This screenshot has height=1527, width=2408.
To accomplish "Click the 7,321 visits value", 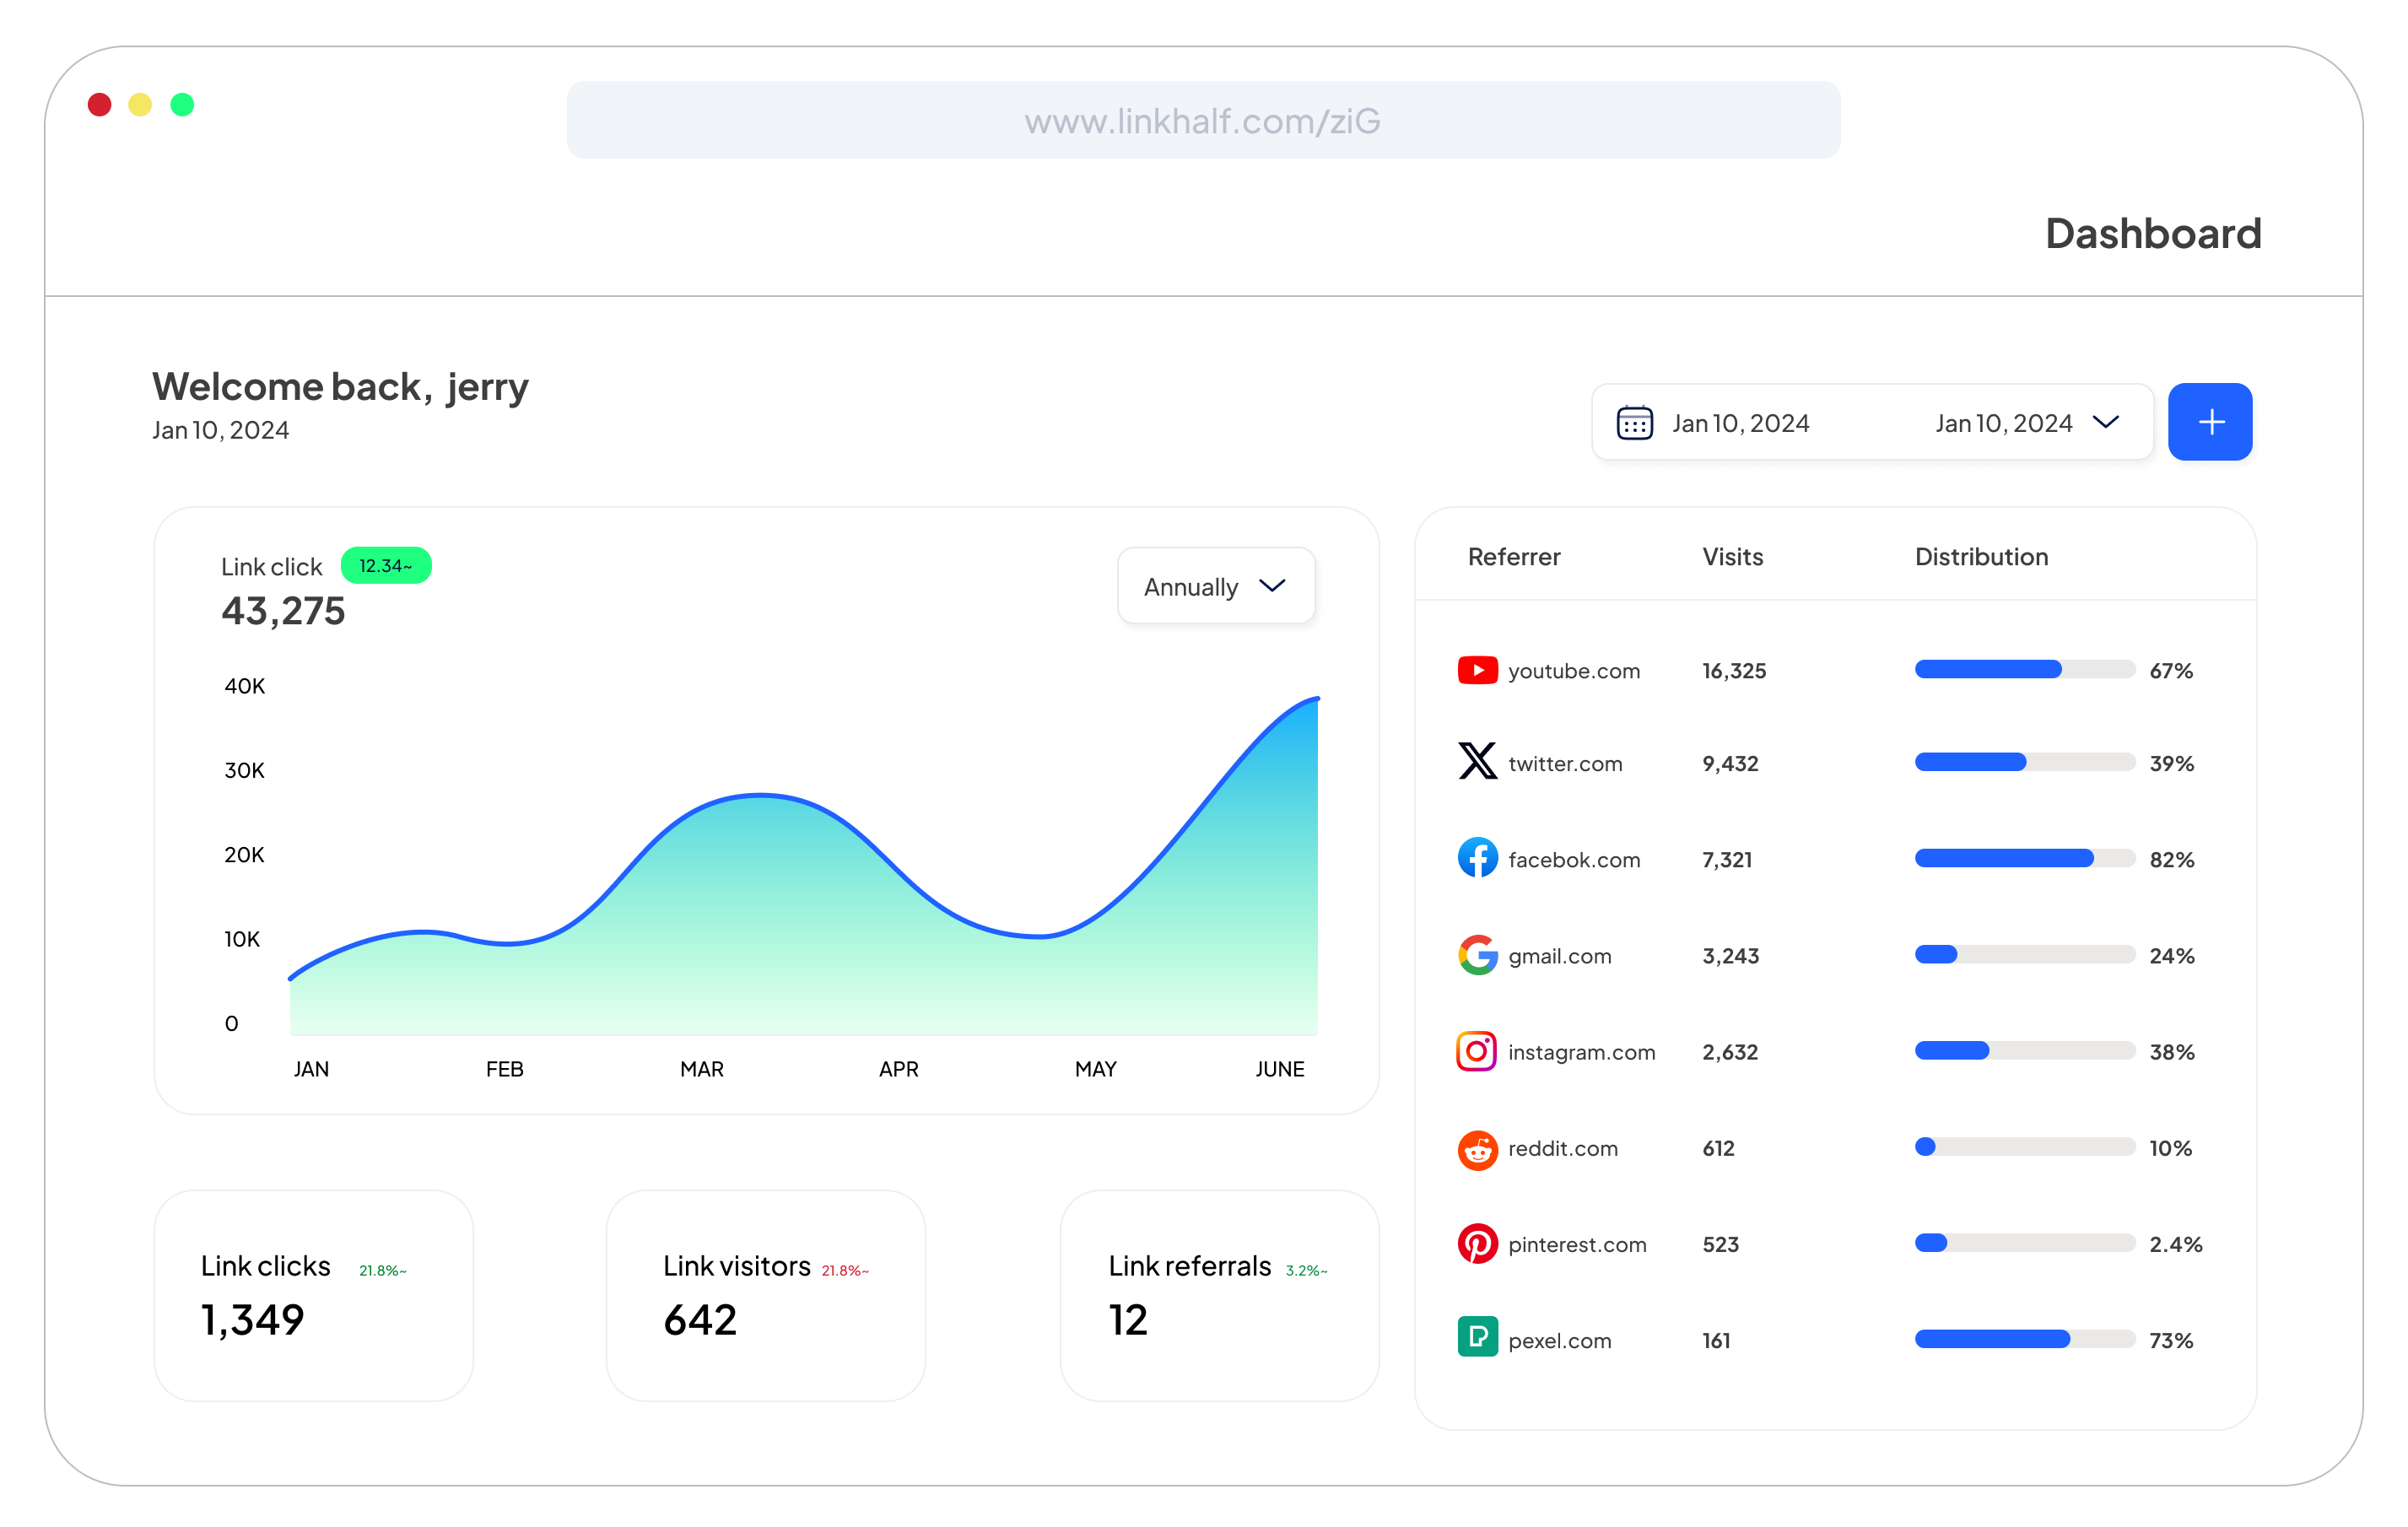I will [1727, 860].
